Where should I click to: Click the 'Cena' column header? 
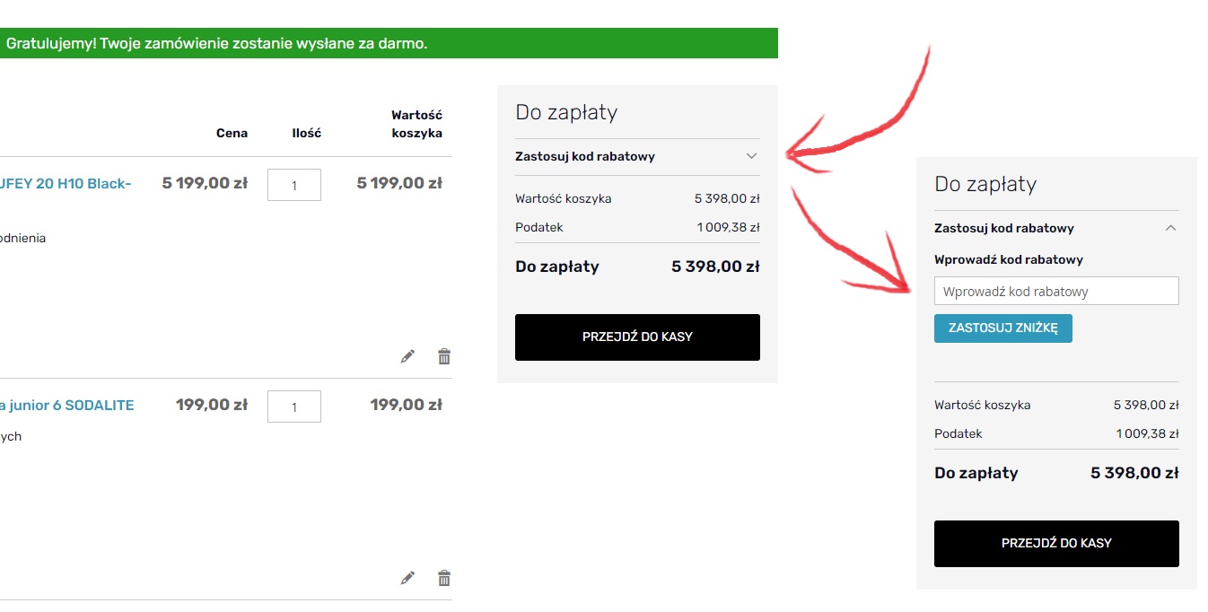(x=232, y=133)
